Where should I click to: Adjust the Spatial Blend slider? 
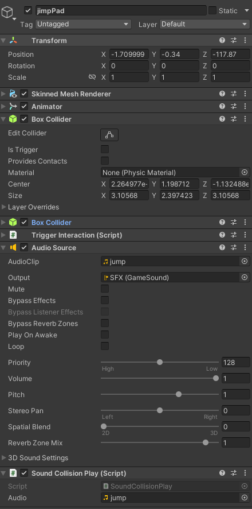[x=160, y=426]
